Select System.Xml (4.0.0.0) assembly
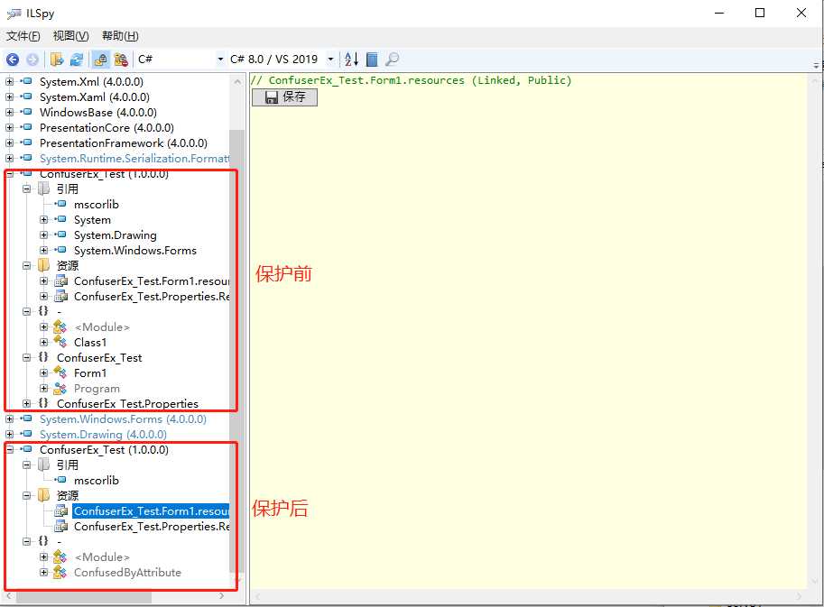Screen dimensions: 824x607 click(91, 81)
